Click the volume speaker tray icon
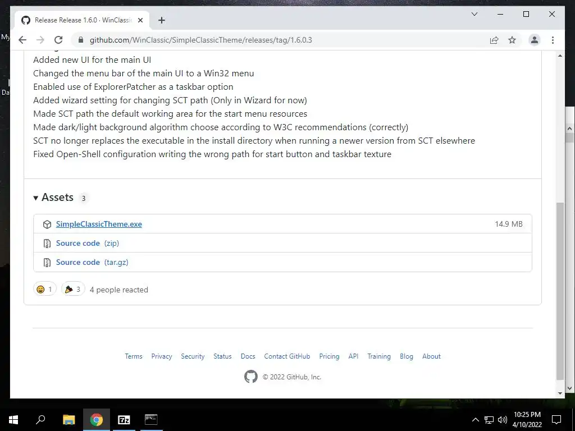Image resolution: width=575 pixels, height=431 pixels. pyautogui.click(x=503, y=420)
